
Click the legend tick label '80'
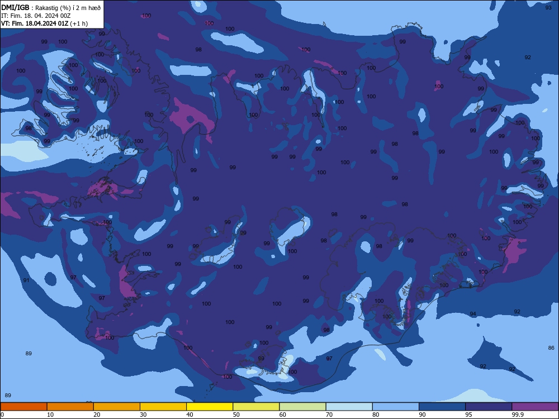[376, 415]
